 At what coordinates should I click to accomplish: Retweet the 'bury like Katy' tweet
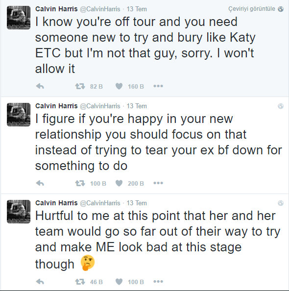[x=80, y=86]
